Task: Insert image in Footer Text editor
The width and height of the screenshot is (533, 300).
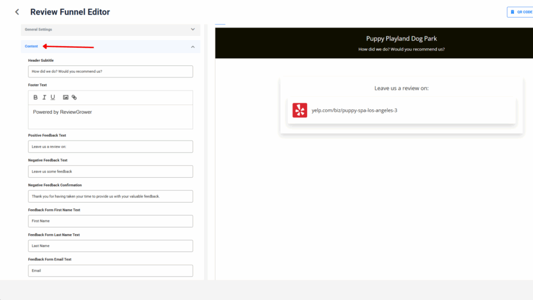Action: point(66,97)
